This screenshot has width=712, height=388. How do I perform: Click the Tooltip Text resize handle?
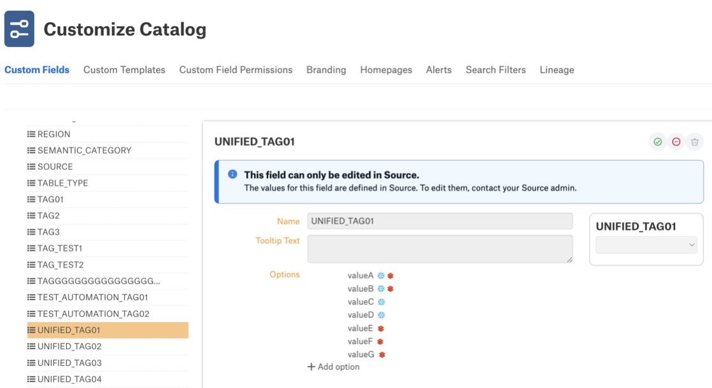(x=569, y=260)
